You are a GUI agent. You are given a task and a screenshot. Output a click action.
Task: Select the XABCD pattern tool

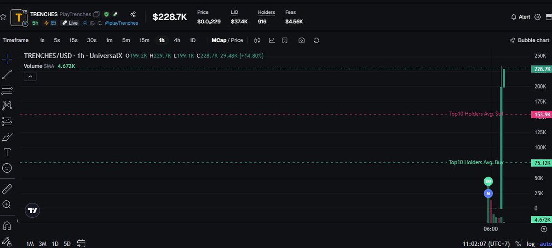pos(7,105)
